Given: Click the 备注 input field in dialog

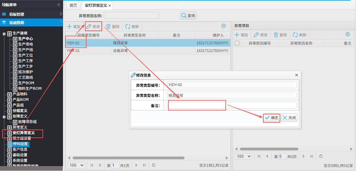Looking at the screenshot, I should tap(232, 105).
